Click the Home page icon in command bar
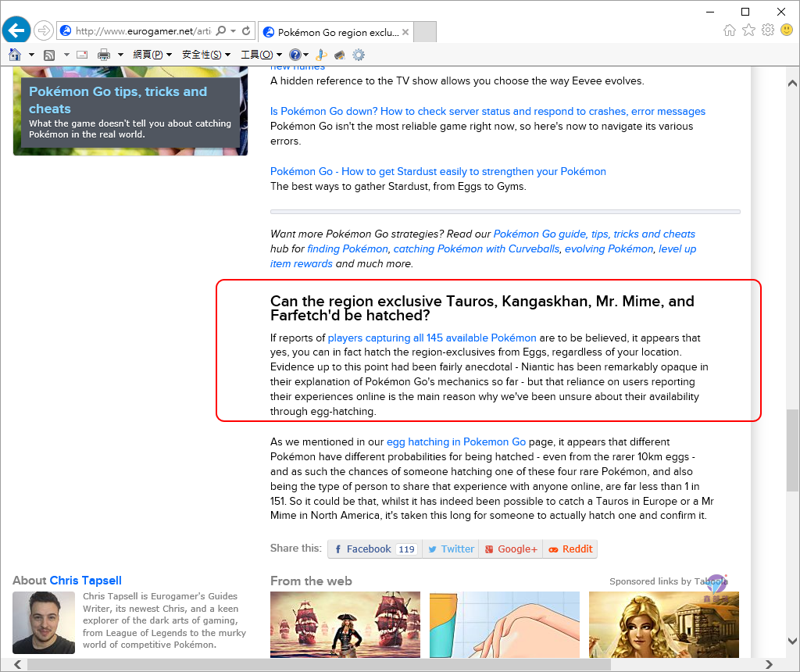 pyautogui.click(x=15, y=55)
